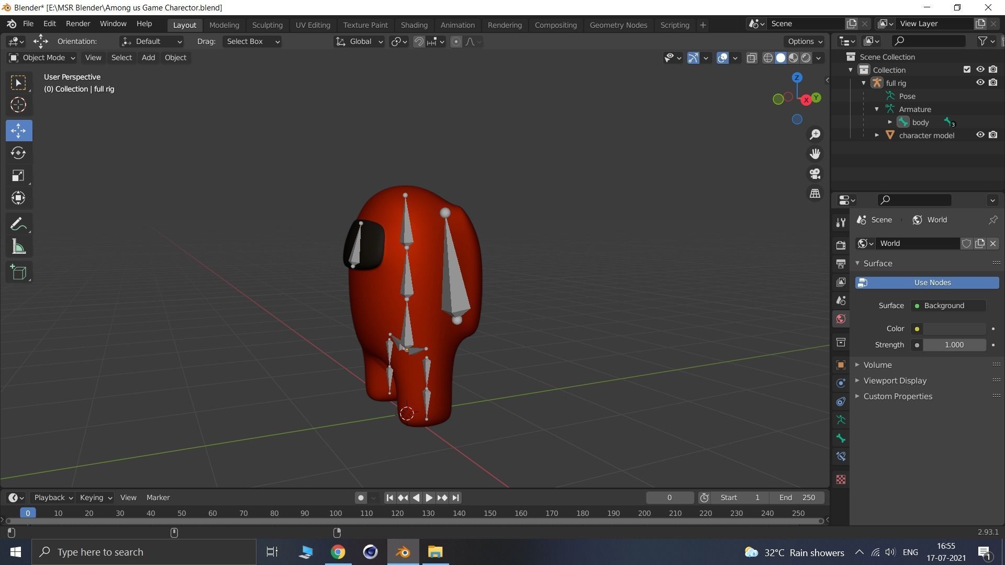Toggle snapping magnet in the header

(419, 42)
